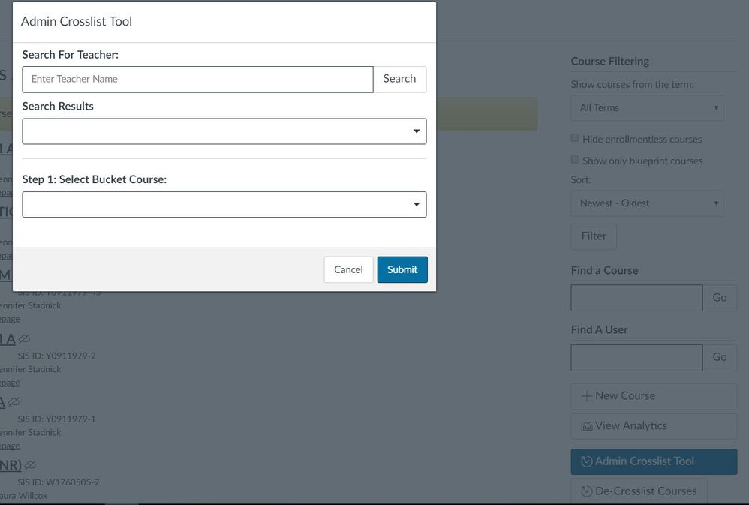This screenshot has height=505, width=749.
Task: Submit the crosslist dialog
Action: point(402,270)
